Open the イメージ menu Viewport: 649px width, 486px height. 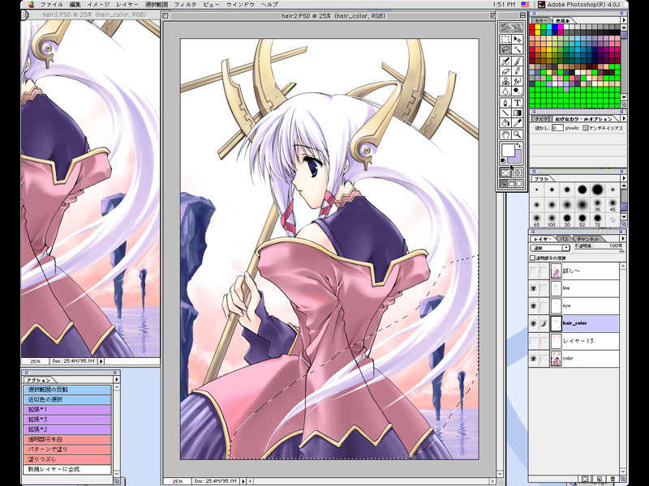[x=98, y=5]
